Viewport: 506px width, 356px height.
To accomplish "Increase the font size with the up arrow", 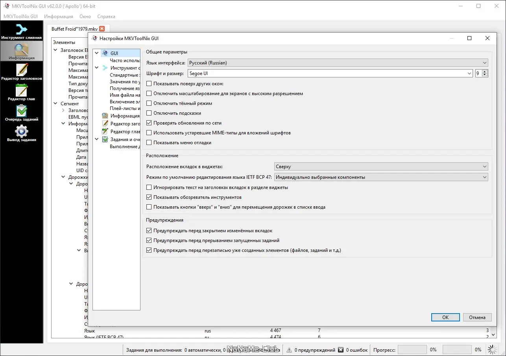I will (x=485, y=72).
